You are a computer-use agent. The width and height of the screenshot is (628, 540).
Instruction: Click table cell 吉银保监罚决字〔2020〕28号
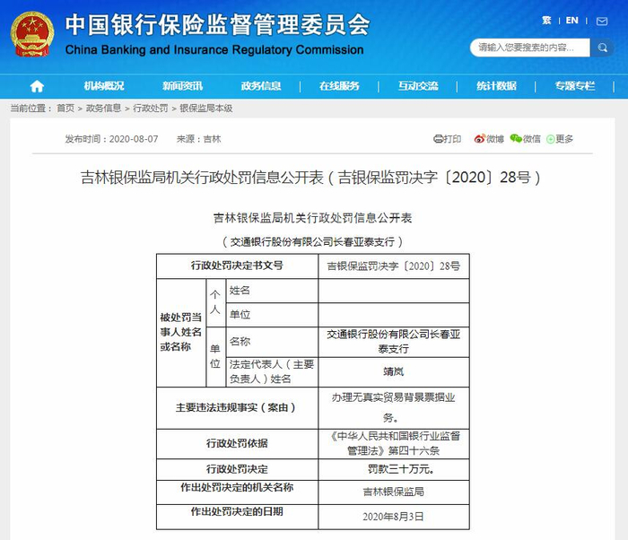394,266
